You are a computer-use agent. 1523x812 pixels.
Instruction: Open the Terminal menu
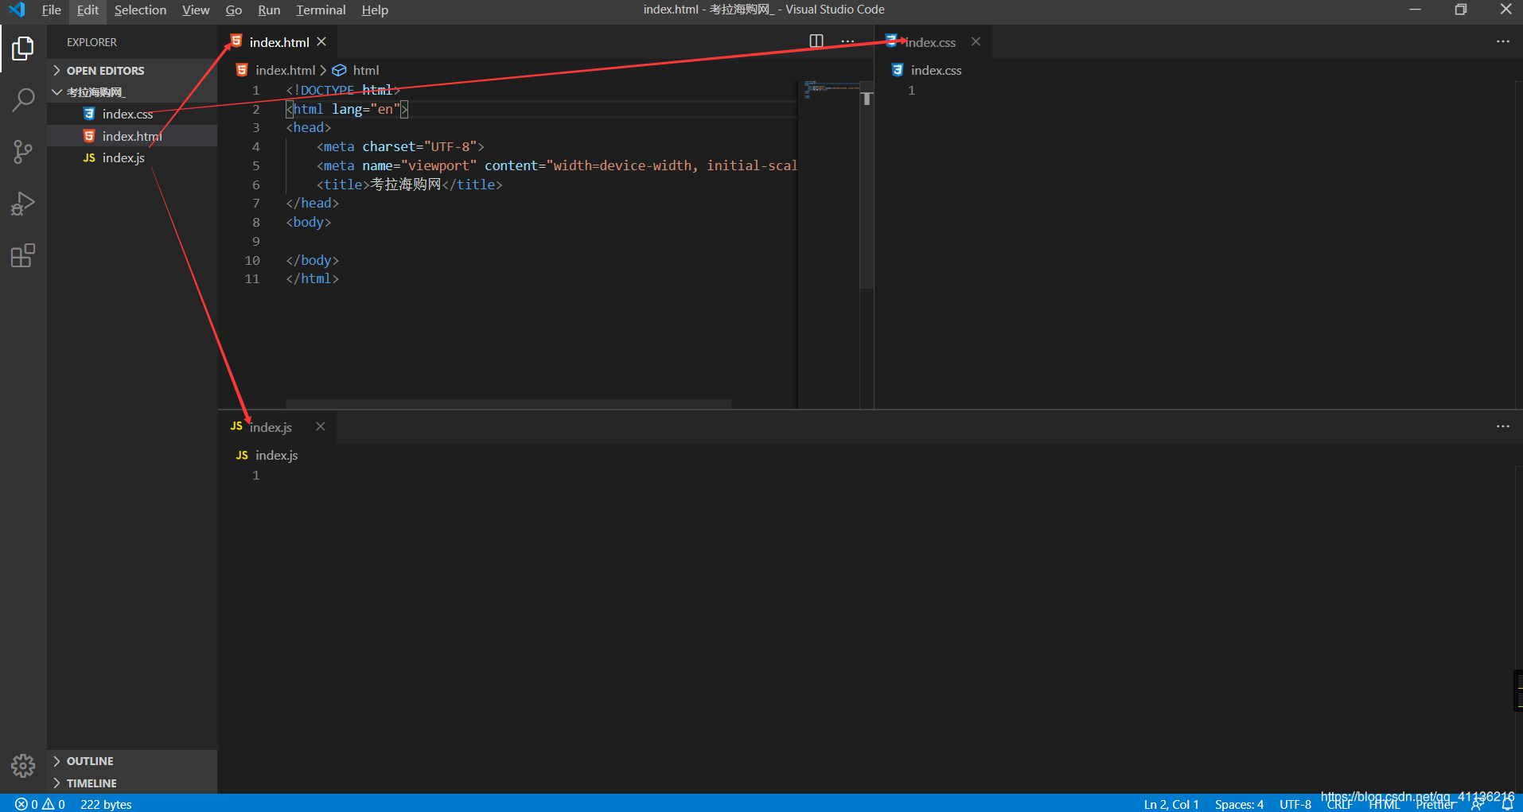tap(321, 10)
